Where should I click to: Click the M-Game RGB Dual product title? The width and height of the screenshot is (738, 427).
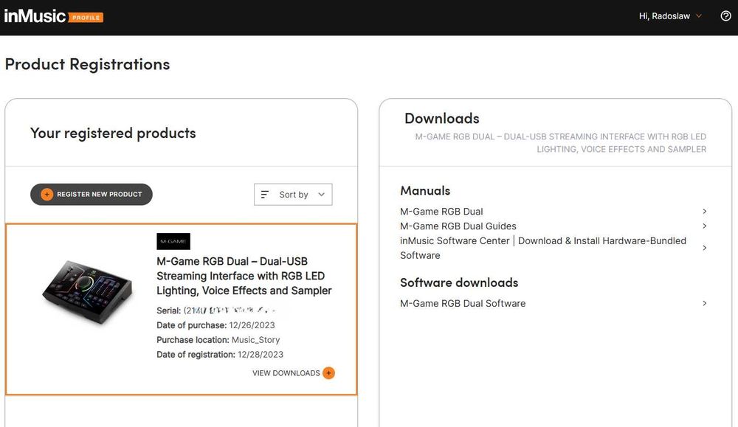(244, 276)
